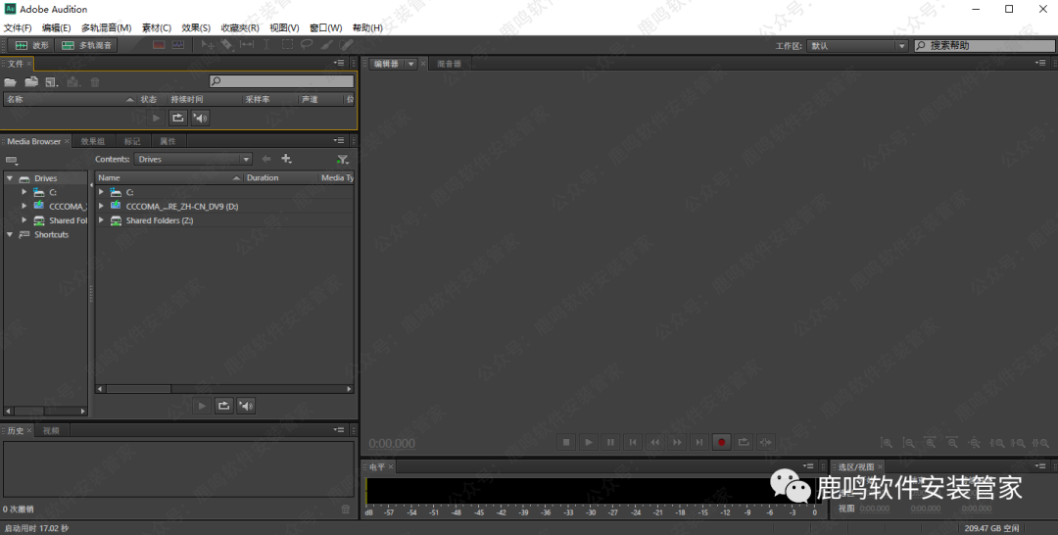This screenshot has width=1058, height=535.
Task: Switch to the Mixer (混音器) tab
Action: [449, 63]
